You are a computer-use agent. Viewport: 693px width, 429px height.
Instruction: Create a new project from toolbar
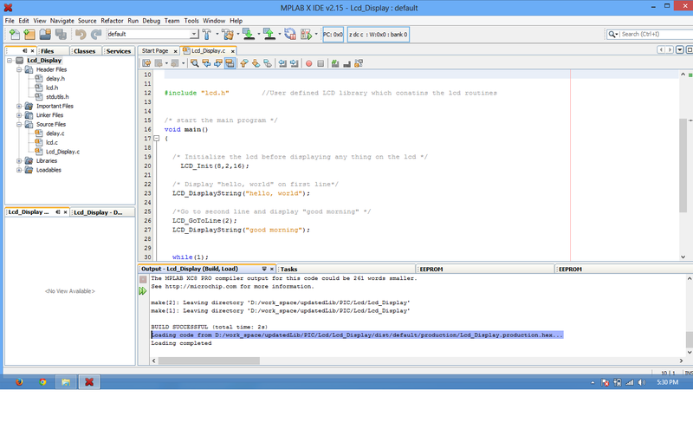coord(29,35)
